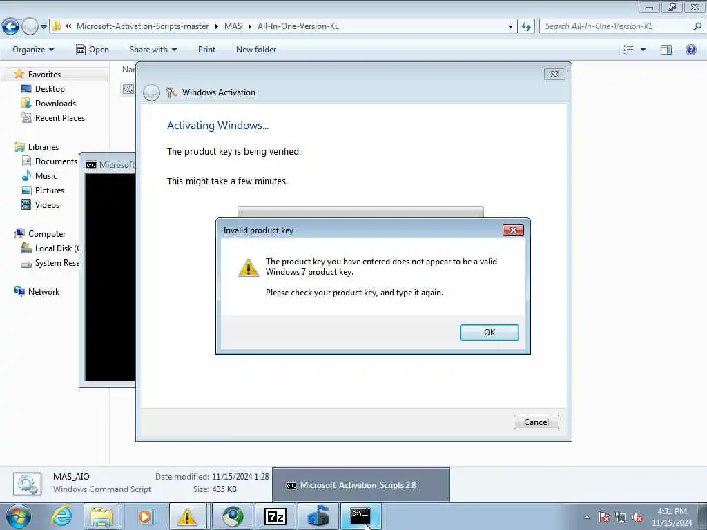Click Show desktop strip by the clock
The width and height of the screenshot is (707, 530).
pyautogui.click(x=701, y=516)
